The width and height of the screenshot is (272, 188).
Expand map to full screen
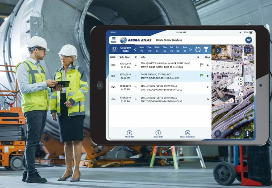[x=247, y=50]
